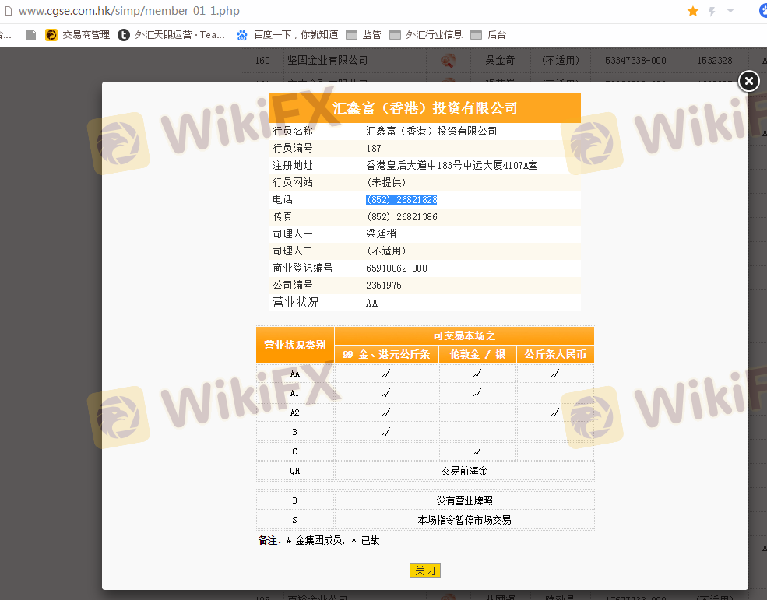Click the 伦敦金 / 银 column header
The height and width of the screenshot is (600, 767).
point(477,355)
